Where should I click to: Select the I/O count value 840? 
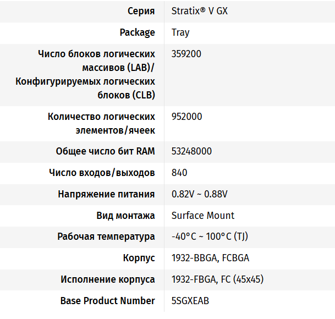pyautogui.click(x=179, y=173)
